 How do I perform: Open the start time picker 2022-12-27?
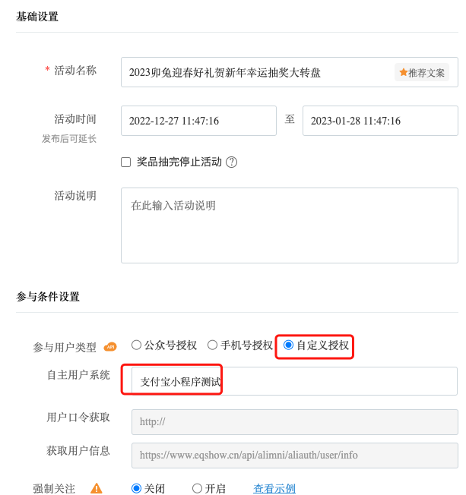(198, 121)
